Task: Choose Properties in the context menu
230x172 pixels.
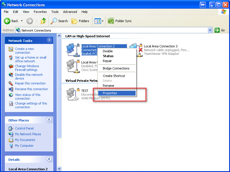Action: pyautogui.click(x=117, y=93)
